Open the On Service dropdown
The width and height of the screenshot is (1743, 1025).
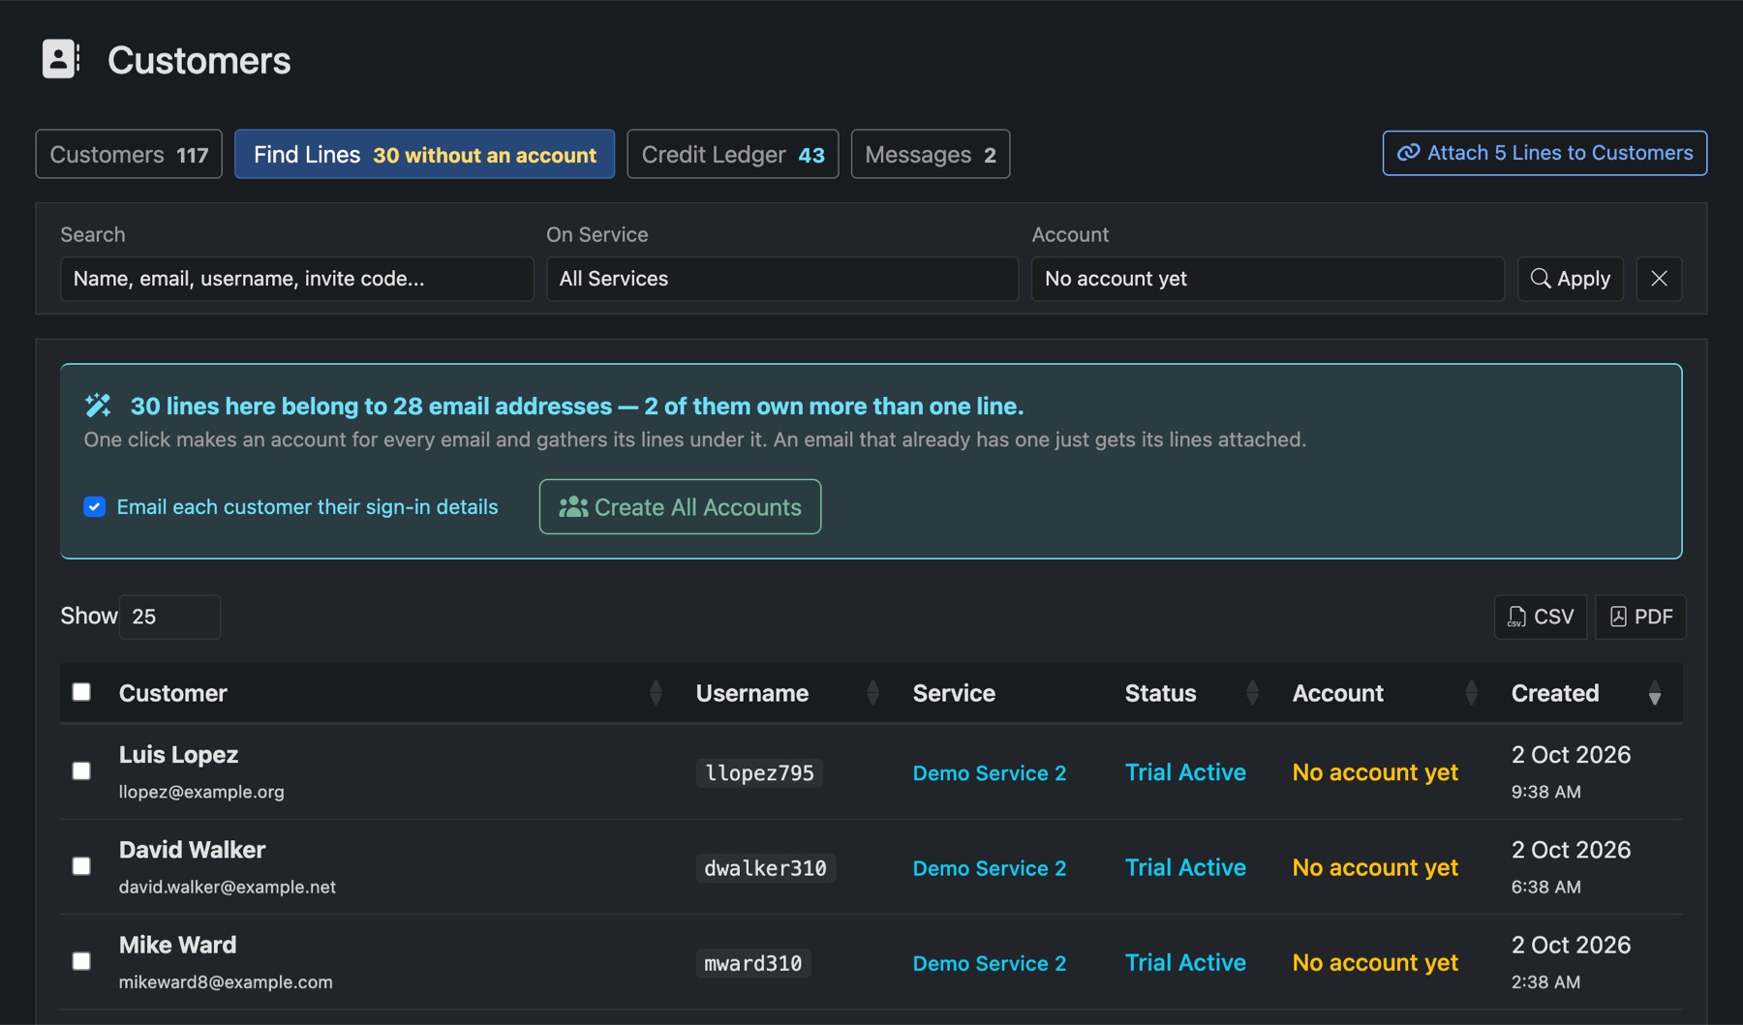pyautogui.click(x=782, y=279)
